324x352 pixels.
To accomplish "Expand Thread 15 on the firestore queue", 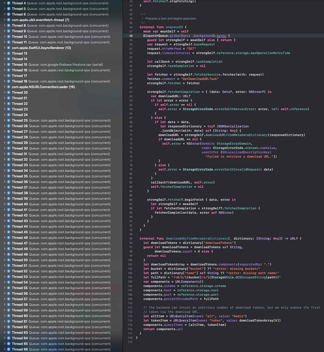I will pyautogui.click(x=5, y=64).
